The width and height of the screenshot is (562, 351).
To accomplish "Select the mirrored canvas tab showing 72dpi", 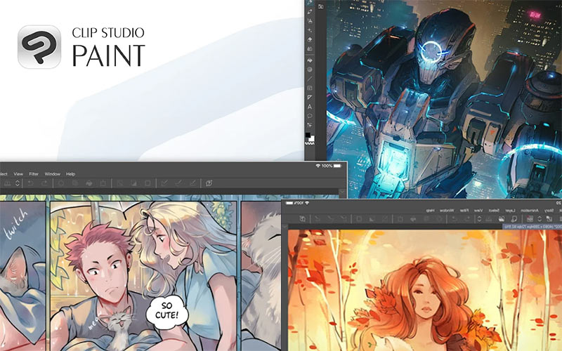I will pos(532,227).
